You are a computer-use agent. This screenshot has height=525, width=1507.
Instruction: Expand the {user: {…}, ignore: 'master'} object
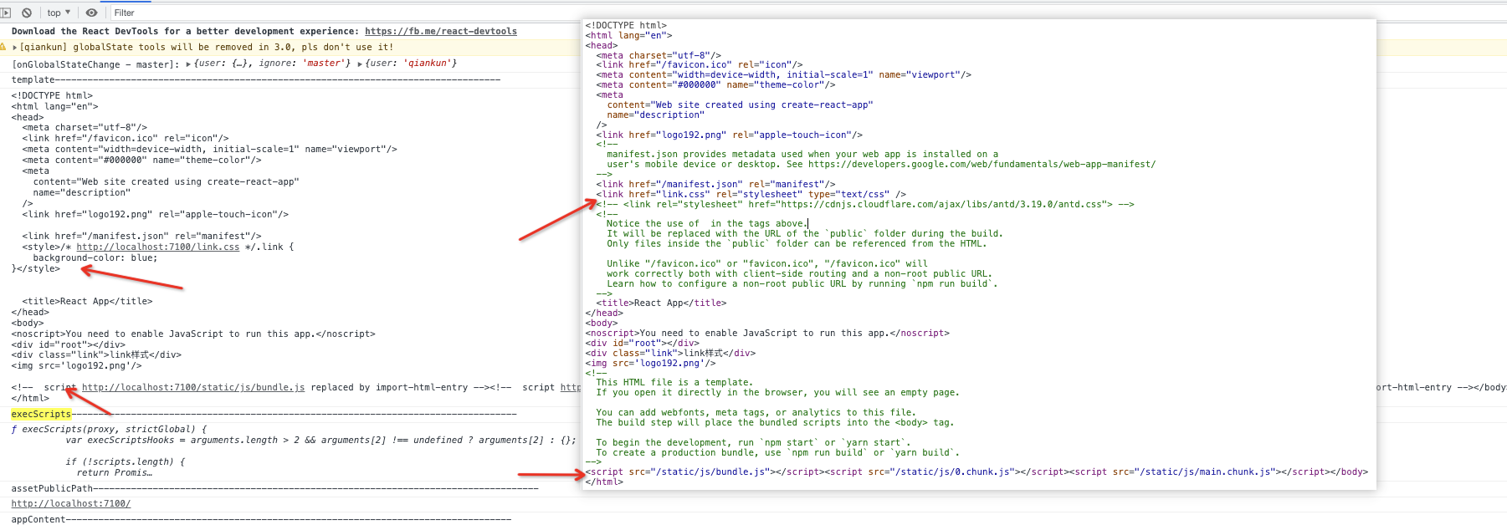point(188,64)
